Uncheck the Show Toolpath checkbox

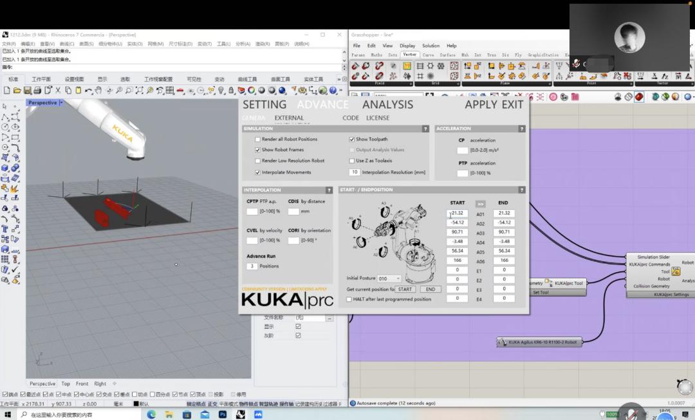(x=352, y=139)
